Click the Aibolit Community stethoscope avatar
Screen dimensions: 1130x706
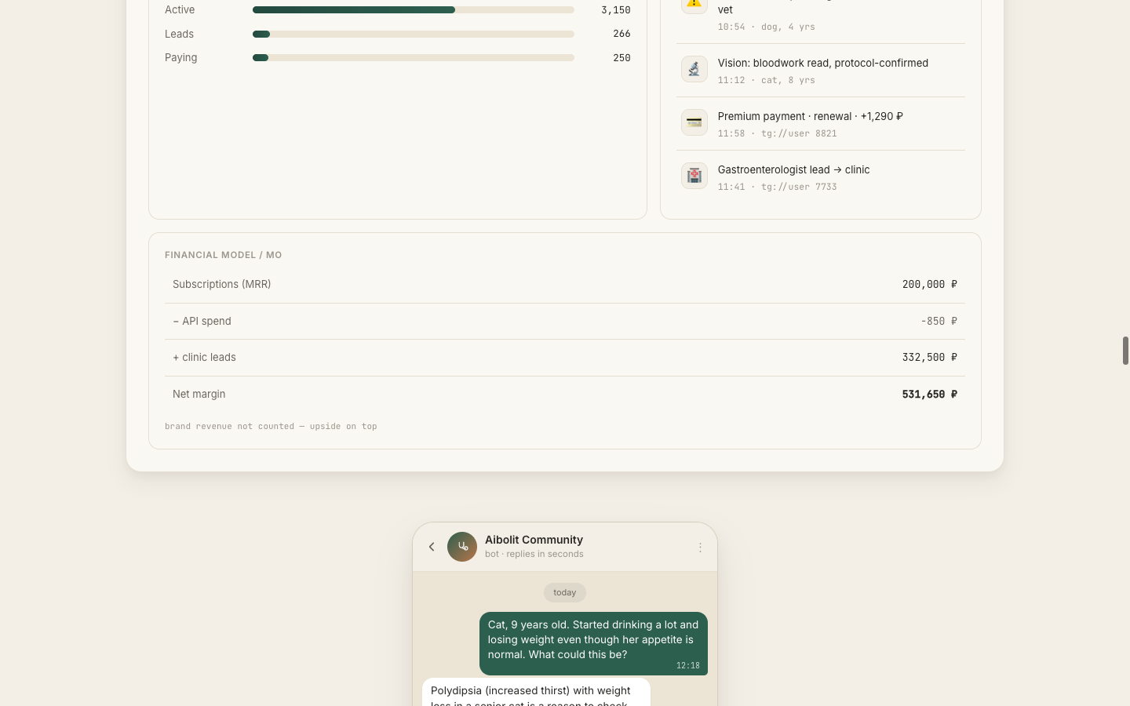coord(462,547)
